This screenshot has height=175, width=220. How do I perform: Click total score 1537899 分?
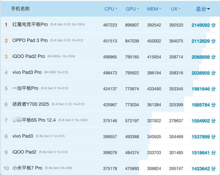click(203, 137)
